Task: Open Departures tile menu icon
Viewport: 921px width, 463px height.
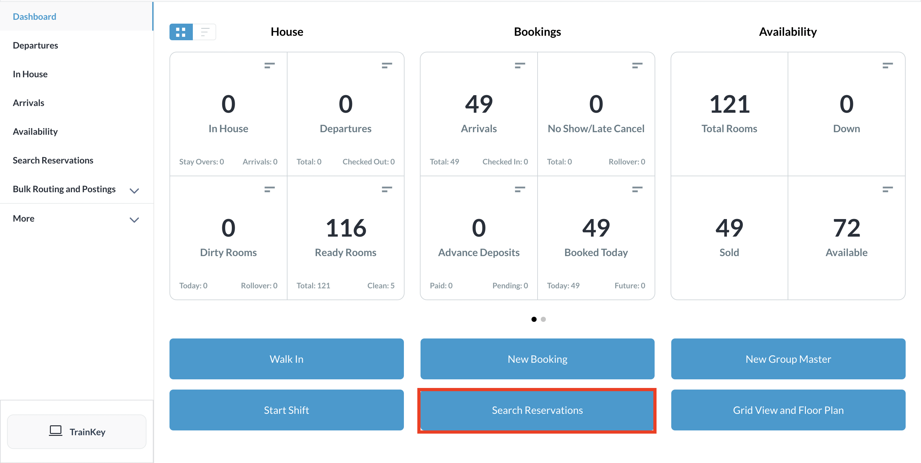Action: [387, 65]
